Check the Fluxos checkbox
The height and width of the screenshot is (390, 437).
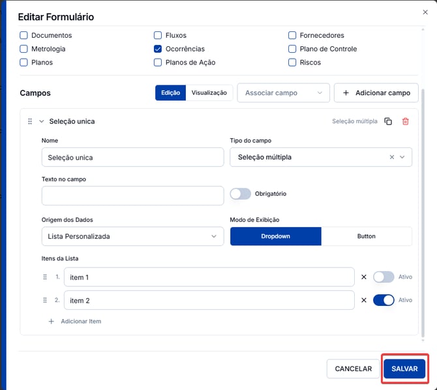pos(158,35)
